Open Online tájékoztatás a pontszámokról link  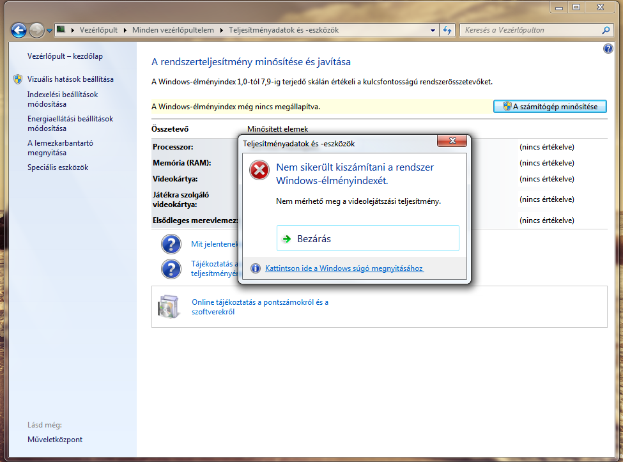pos(260,307)
